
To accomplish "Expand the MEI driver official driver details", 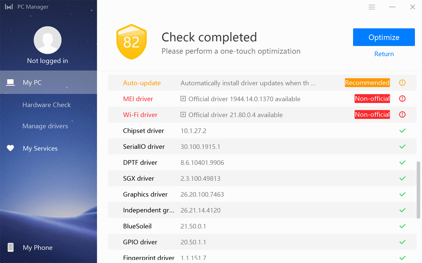I will click(183, 99).
